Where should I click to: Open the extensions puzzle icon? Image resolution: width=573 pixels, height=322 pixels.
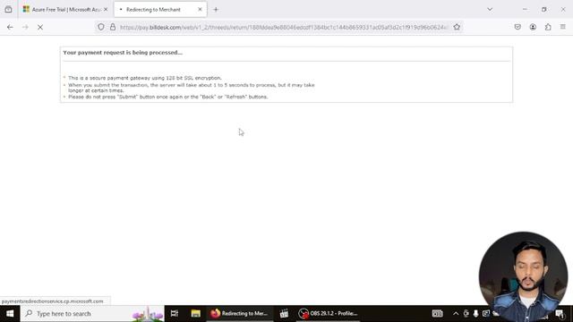(x=548, y=27)
